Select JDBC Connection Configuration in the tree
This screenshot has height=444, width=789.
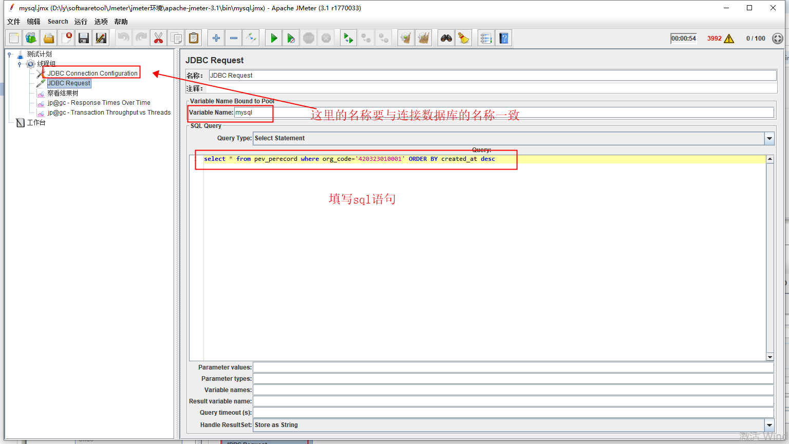pos(92,73)
